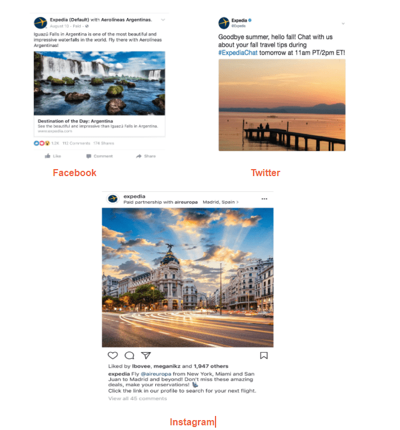This screenshot has width=400, height=430.
Task: Open Instagram post three-dot options menu
Action: (x=264, y=199)
